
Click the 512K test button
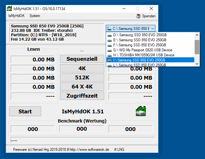[x=82, y=77]
